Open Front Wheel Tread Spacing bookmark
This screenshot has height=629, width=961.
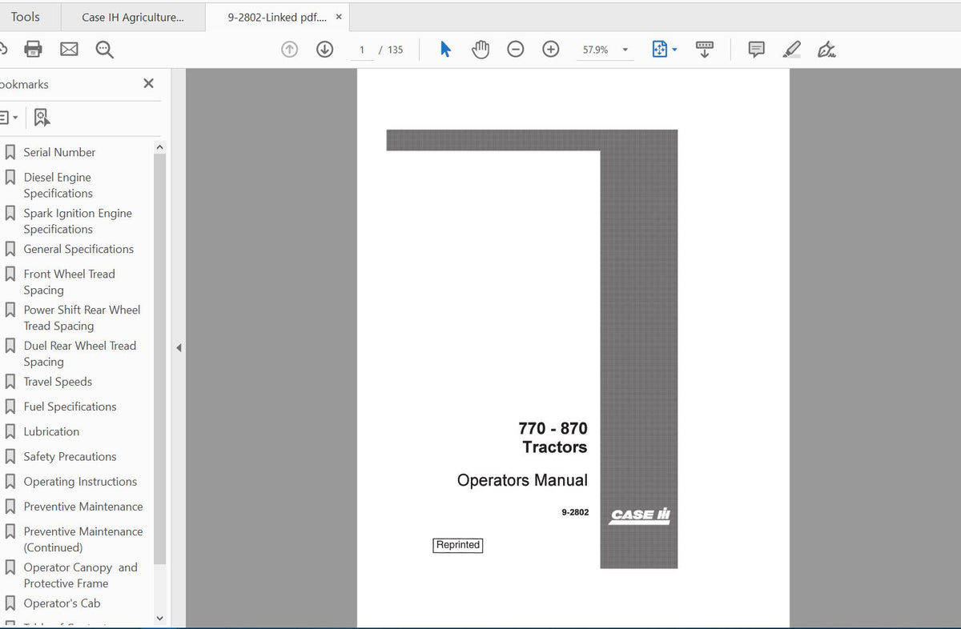[69, 282]
